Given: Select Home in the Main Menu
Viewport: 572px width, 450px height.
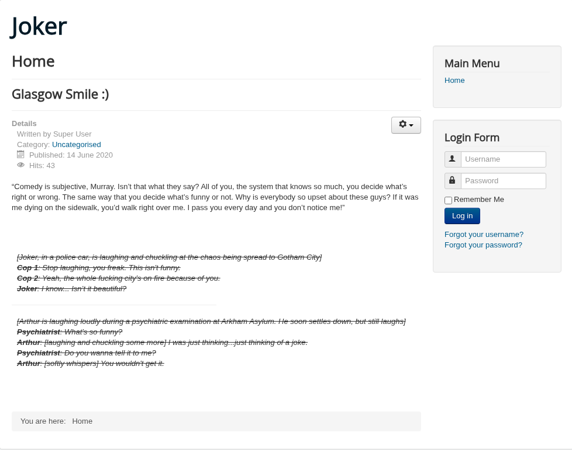Looking at the screenshot, I should (x=454, y=81).
